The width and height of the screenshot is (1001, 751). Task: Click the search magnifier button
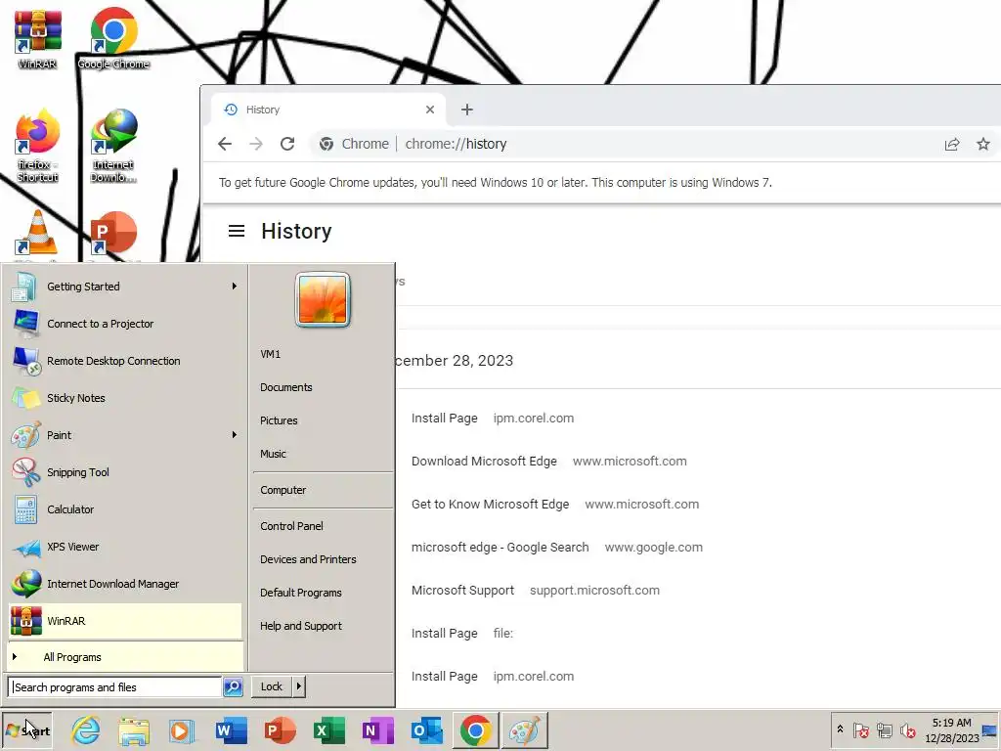point(233,687)
